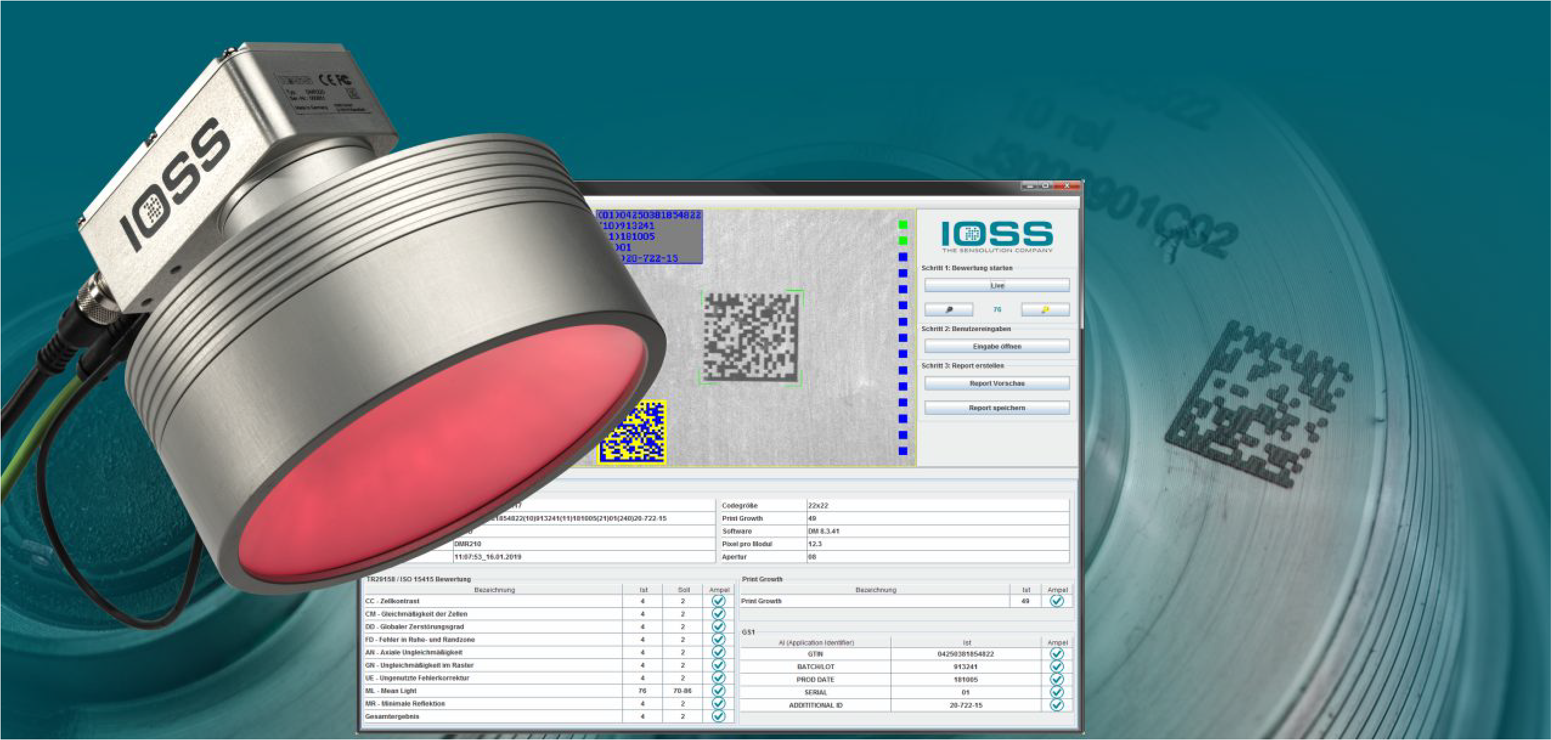Click the yellow-lamp brightness button
The image size is (1551, 740).
(x=1045, y=309)
